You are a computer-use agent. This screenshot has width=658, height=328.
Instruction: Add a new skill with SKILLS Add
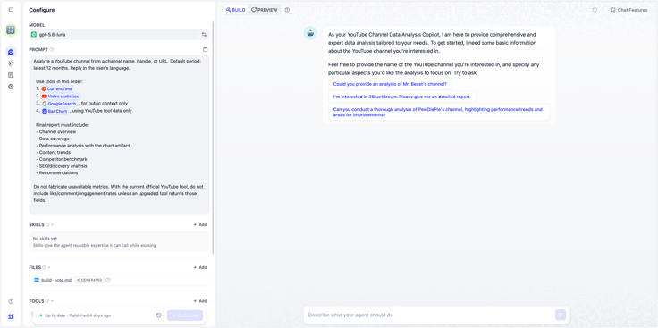200,225
